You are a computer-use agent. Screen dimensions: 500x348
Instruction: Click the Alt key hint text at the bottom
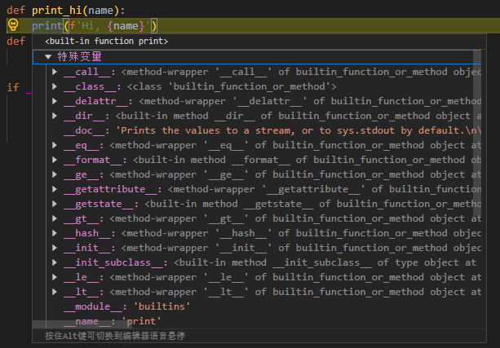click(x=115, y=336)
